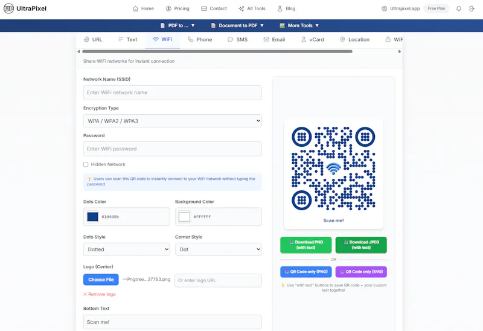Download QR Code only as PNG
The image size is (483, 331).
(x=306, y=272)
